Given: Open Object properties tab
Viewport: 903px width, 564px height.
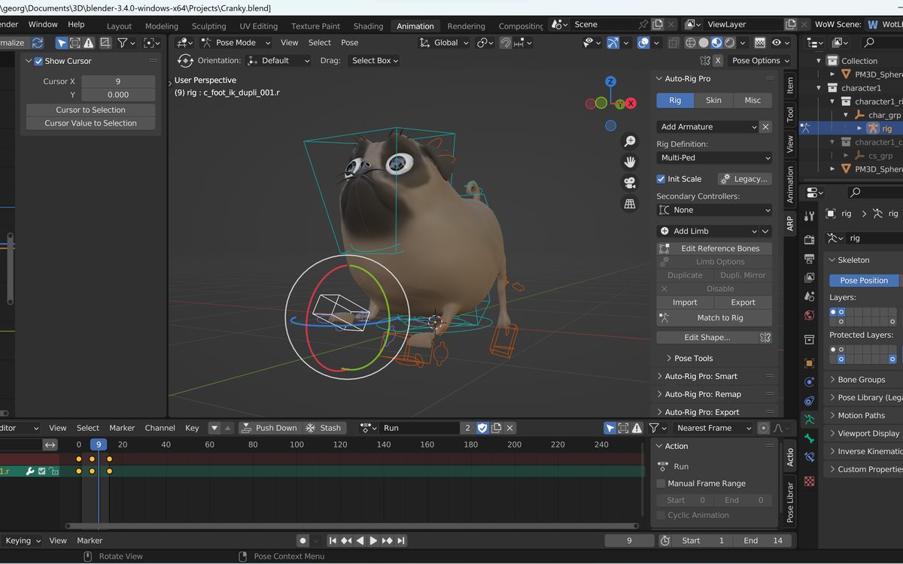Looking at the screenshot, I should (x=809, y=362).
